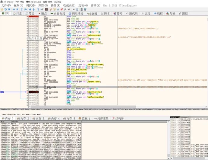Open the Comments toolbar icon
The image size is (208, 160).
[x=55, y=9]
